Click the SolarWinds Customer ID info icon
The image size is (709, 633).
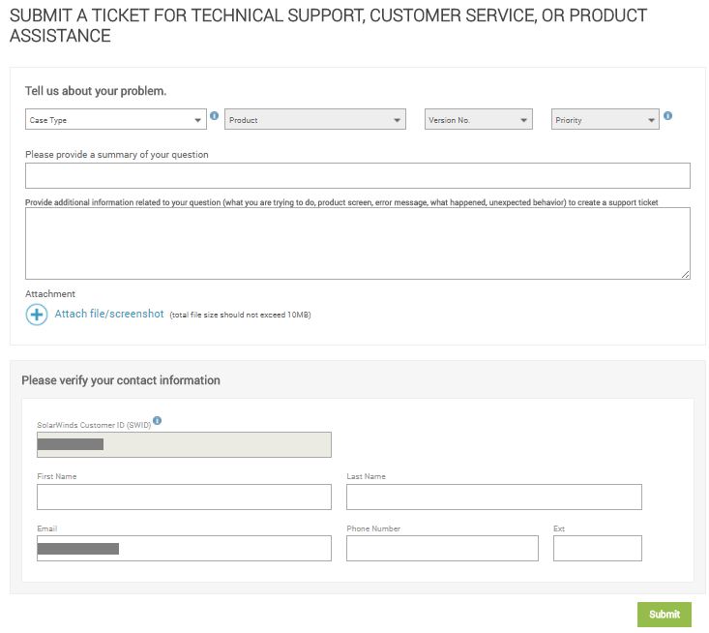[x=158, y=421]
